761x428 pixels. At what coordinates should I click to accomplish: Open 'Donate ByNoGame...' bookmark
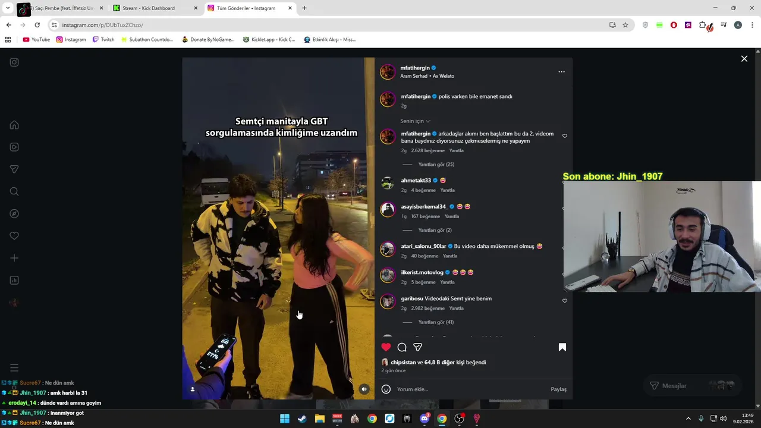tap(208, 40)
